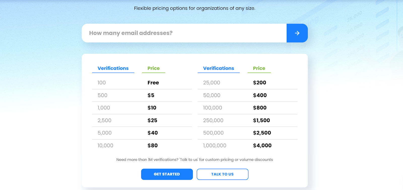The width and height of the screenshot is (403, 190).
Task: Select the 500 verifications $5 row
Action: (142, 95)
